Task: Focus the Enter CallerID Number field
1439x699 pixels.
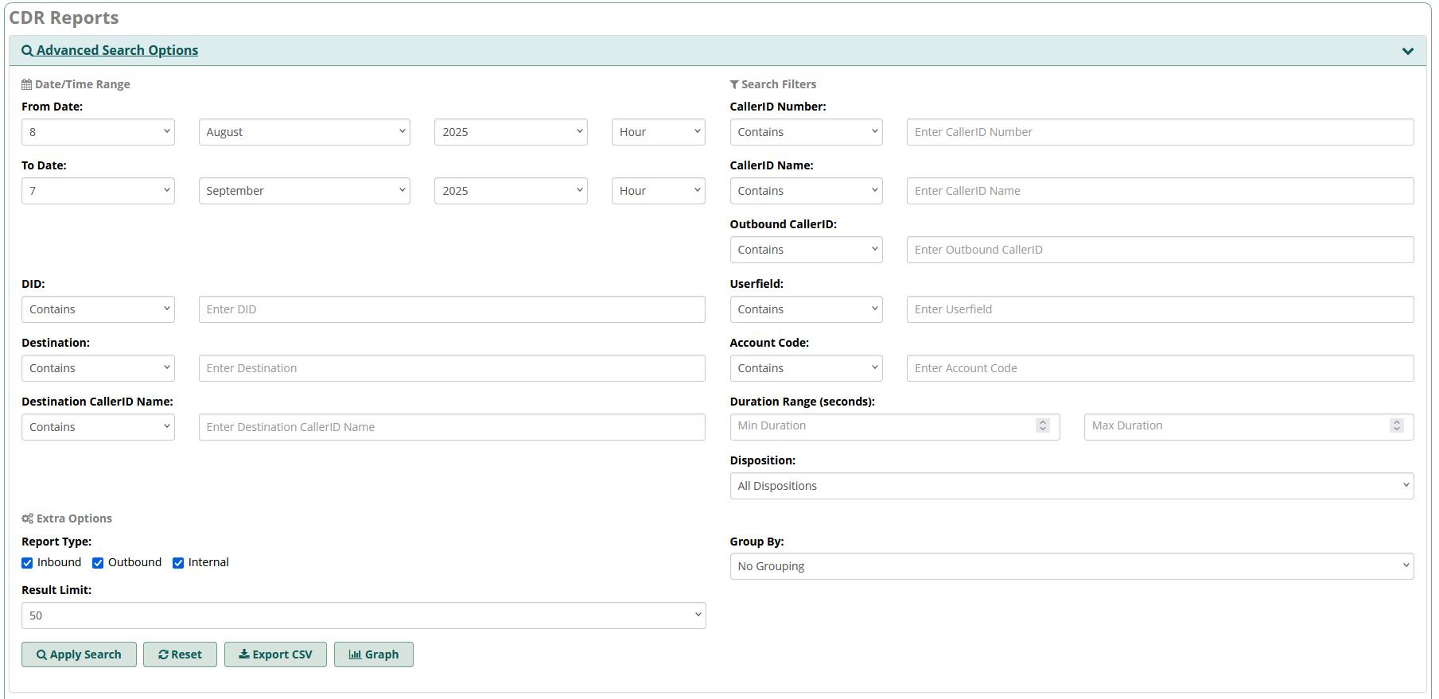Action: tap(1159, 132)
